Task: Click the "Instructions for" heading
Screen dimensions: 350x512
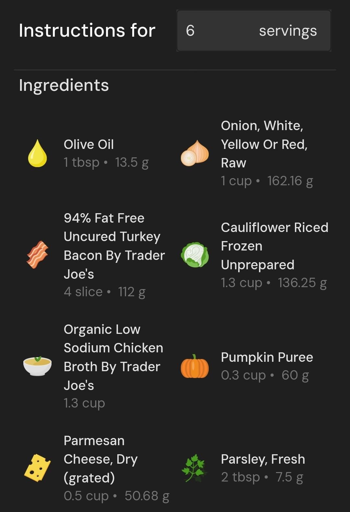Action: [87, 30]
